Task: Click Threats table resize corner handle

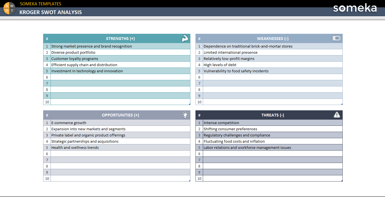Action: point(342,181)
